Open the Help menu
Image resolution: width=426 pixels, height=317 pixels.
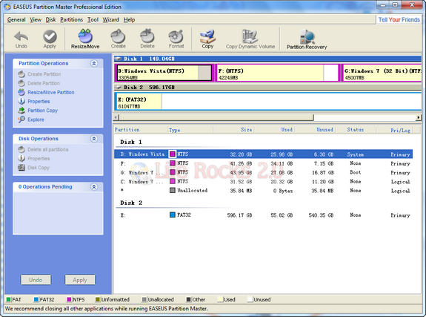click(x=129, y=19)
